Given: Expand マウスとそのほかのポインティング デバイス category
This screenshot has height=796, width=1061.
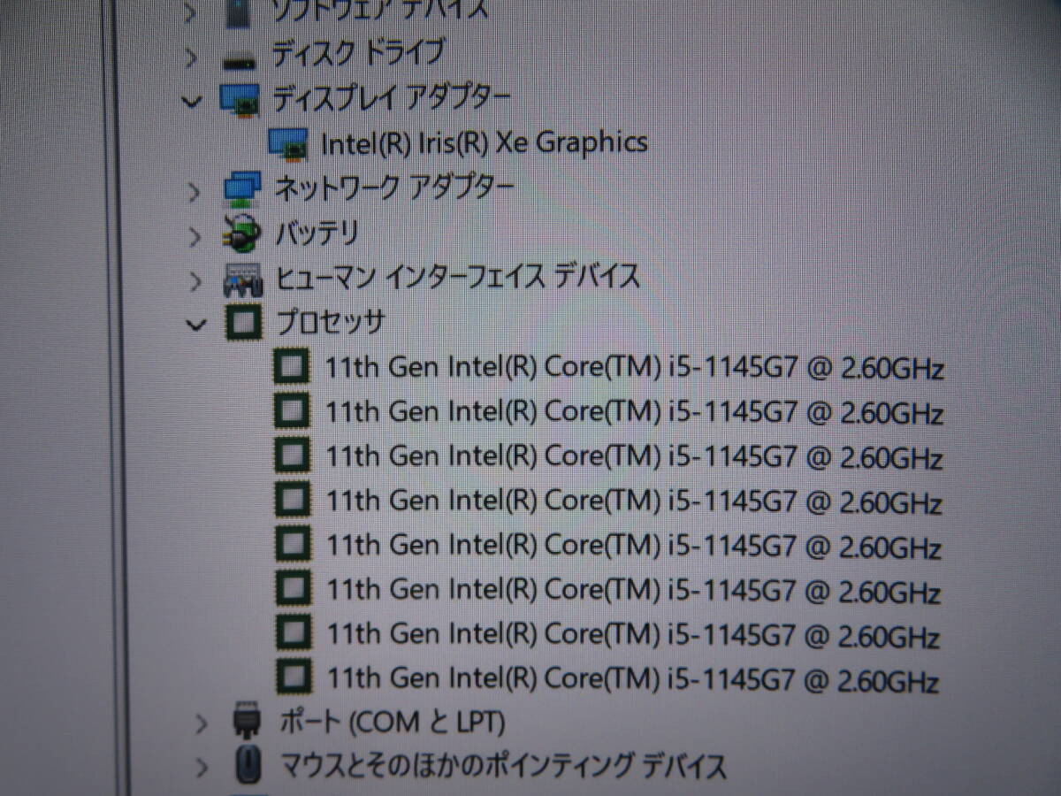Looking at the screenshot, I should [x=202, y=767].
